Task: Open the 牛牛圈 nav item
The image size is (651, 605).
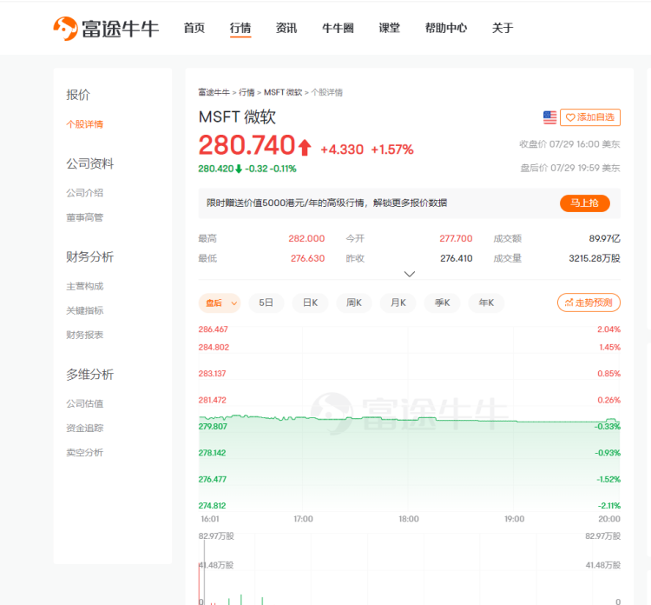Action: point(338,29)
